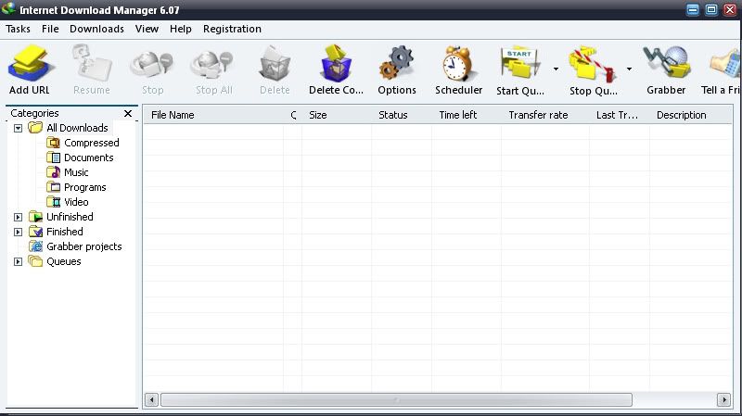This screenshot has width=742, height=416.
Task: Click the horizontal scrollbar thumb
Action: pos(397,400)
